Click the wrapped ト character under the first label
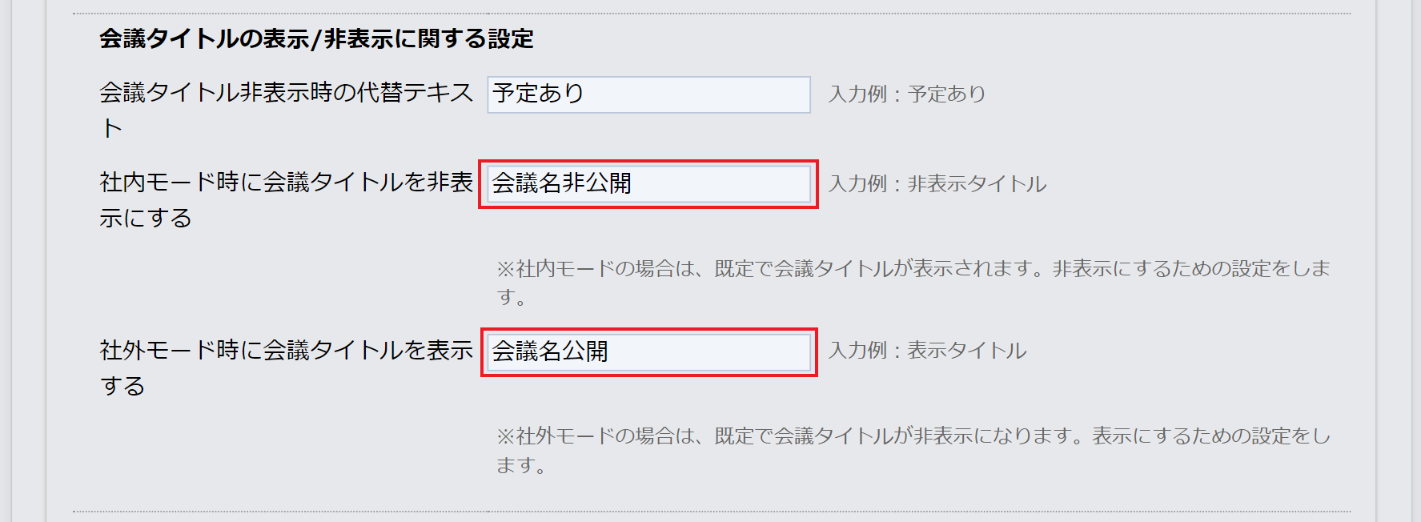The height and width of the screenshot is (522, 1421). tap(112, 129)
